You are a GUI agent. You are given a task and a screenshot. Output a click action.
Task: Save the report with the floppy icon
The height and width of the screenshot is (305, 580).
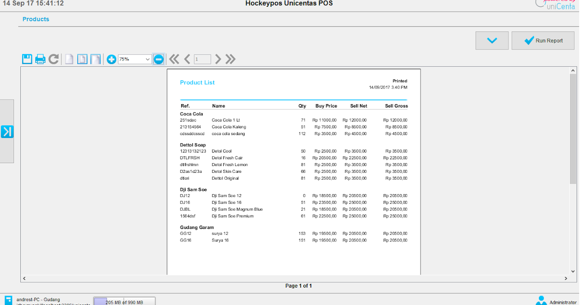point(27,59)
